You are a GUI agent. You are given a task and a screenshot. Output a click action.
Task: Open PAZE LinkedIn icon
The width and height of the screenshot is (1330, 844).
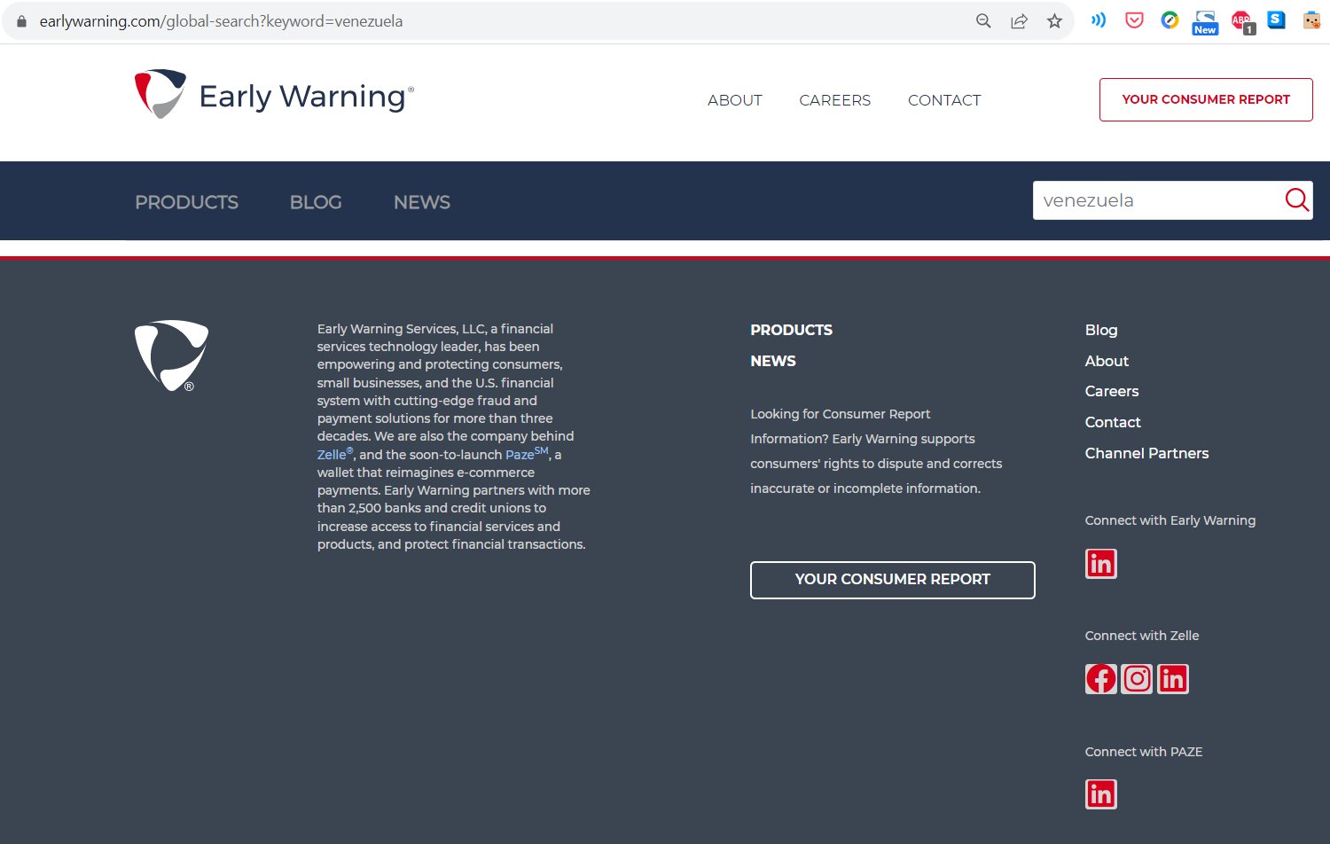click(x=1101, y=794)
